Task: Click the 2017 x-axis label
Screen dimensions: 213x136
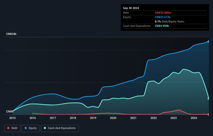Action: (53, 118)
